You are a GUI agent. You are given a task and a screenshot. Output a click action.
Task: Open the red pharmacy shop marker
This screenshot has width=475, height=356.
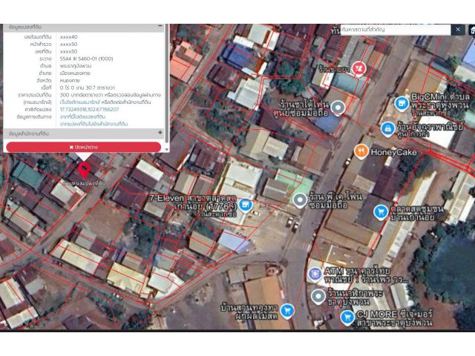click(x=359, y=68)
